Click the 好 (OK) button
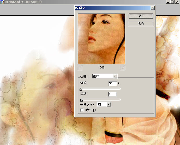180x145 pixels. [141, 16]
